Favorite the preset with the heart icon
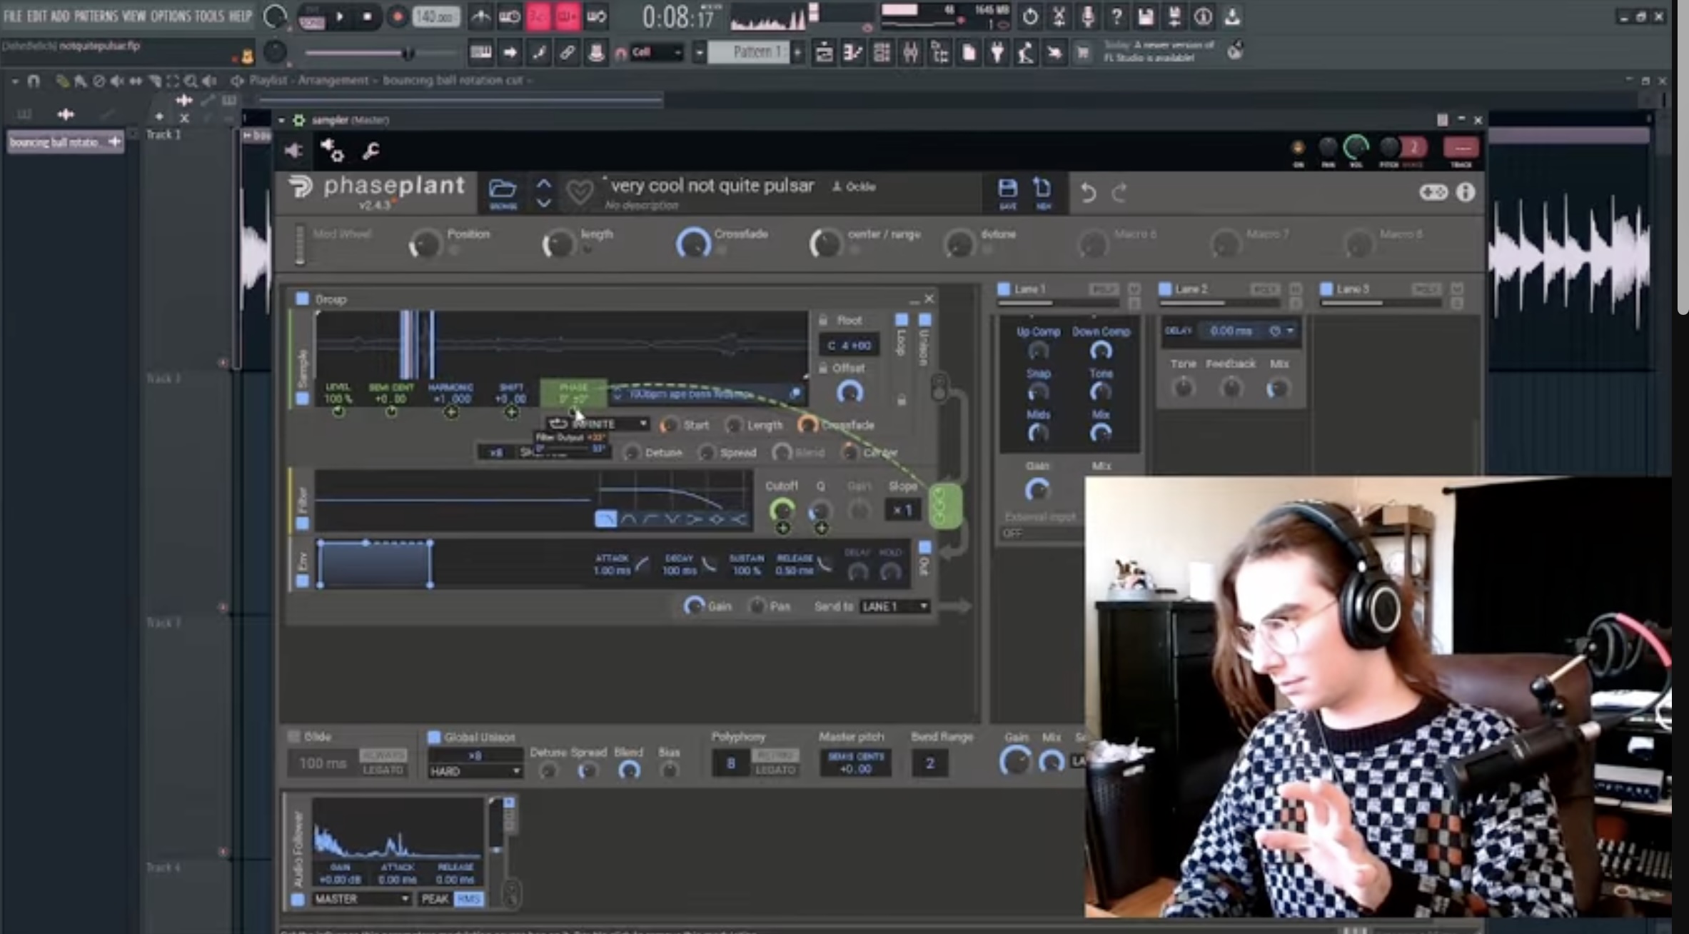This screenshot has width=1689, height=934. pos(579,191)
